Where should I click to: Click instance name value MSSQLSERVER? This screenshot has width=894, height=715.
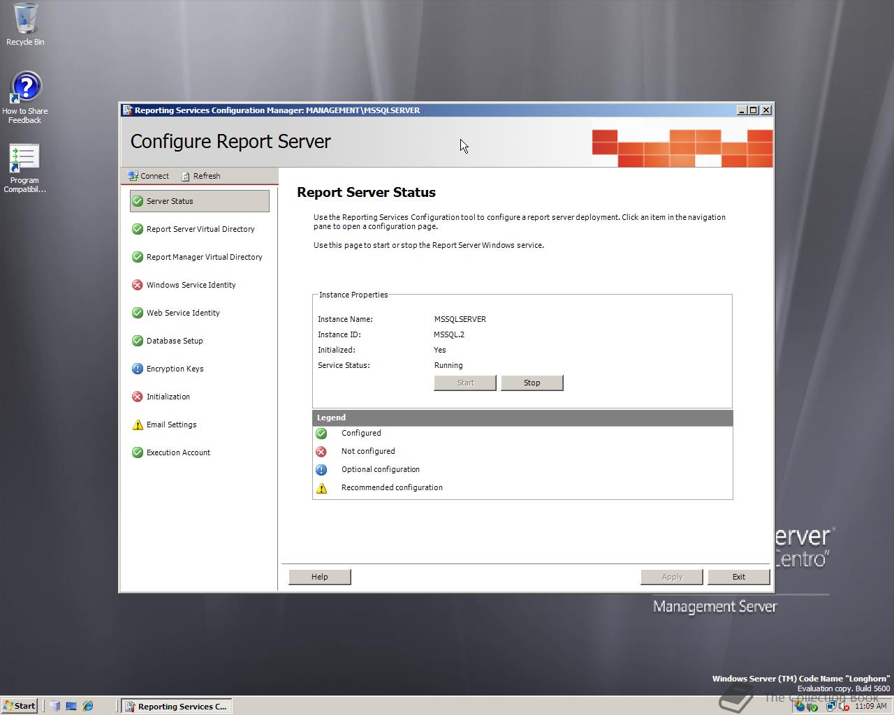pos(460,319)
